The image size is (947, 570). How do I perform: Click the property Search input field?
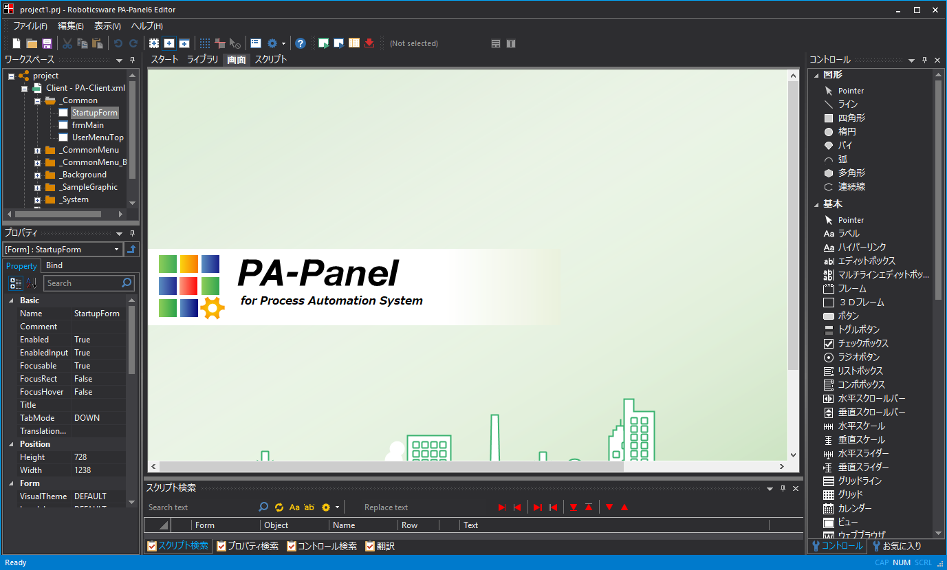click(89, 283)
